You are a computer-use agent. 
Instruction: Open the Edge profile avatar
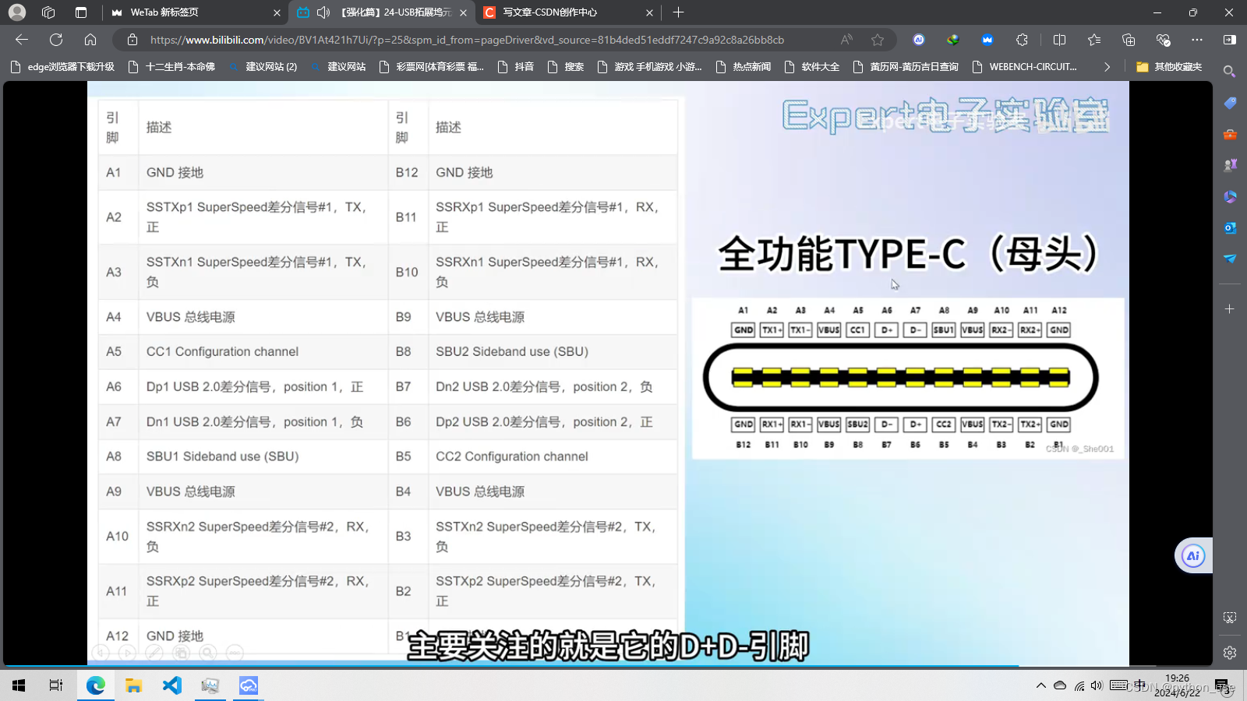[17, 12]
